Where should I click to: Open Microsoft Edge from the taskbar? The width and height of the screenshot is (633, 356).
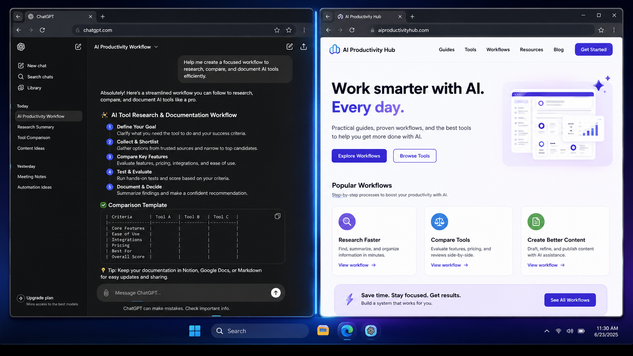[347, 331]
